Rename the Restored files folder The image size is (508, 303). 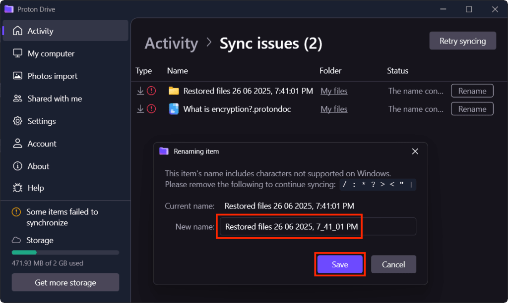(x=472, y=91)
